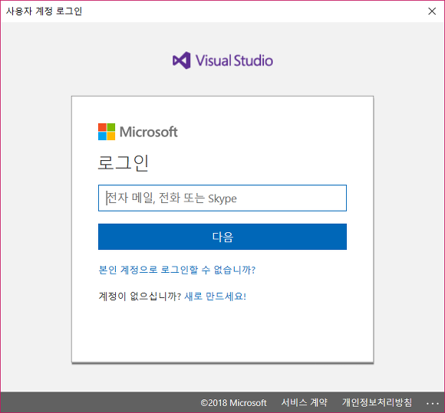Click the Microsoft four-color logo
Image resolution: width=445 pixels, height=413 pixels.
tap(107, 132)
